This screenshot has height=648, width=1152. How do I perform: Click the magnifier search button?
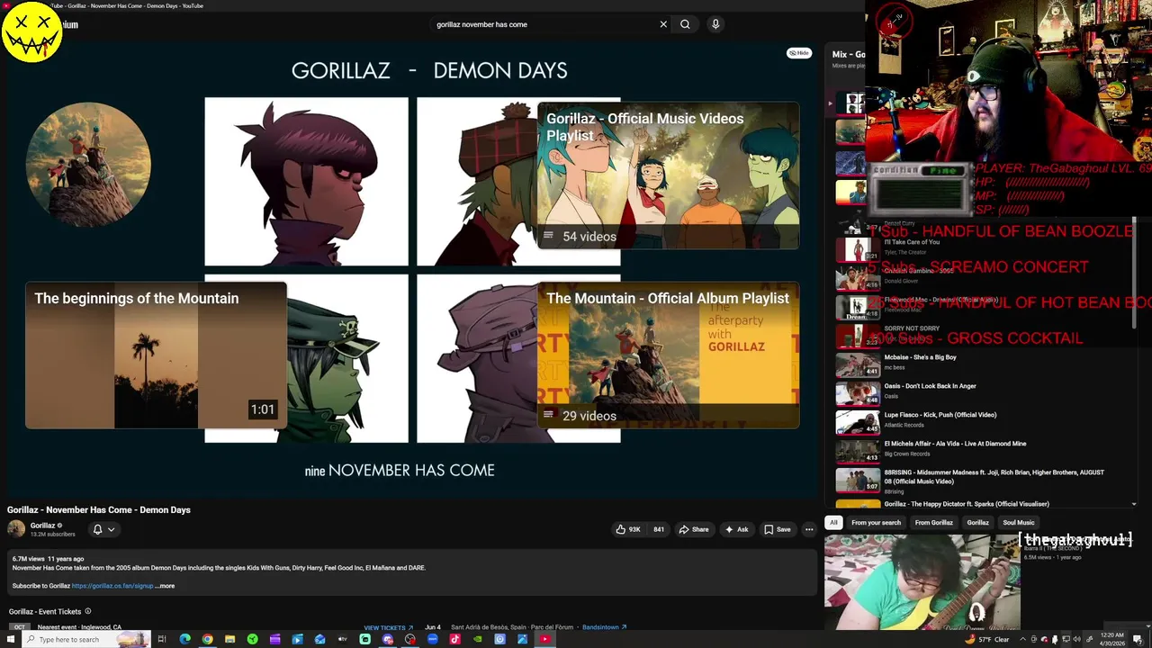point(685,24)
